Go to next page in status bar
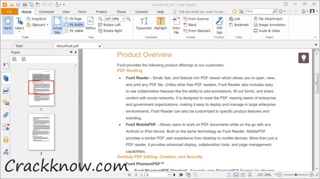The width and height of the screenshot is (320, 179). click(x=174, y=175)
